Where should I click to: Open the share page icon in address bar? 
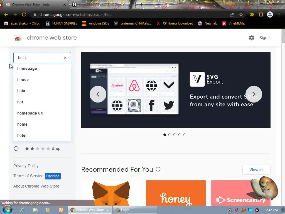pyautogui.click(x=232, y=14)
